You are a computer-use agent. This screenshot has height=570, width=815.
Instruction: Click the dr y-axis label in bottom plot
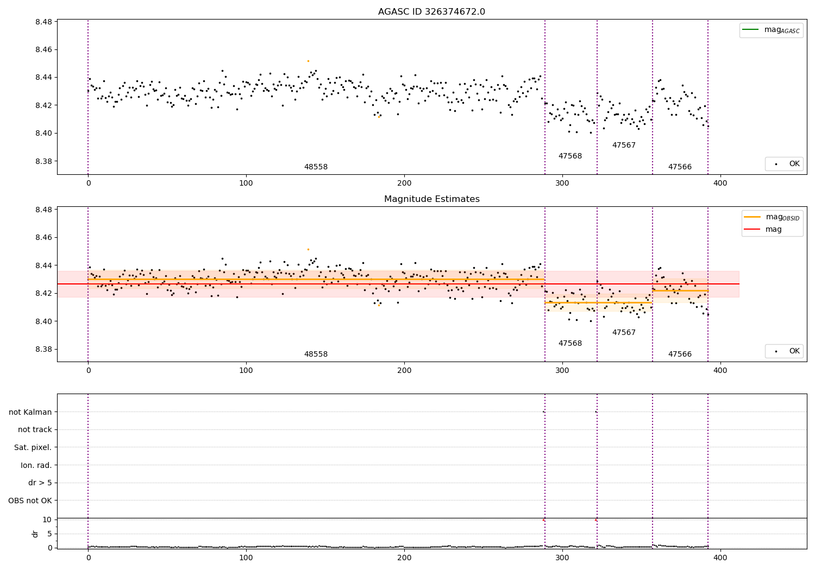point(35,534)
